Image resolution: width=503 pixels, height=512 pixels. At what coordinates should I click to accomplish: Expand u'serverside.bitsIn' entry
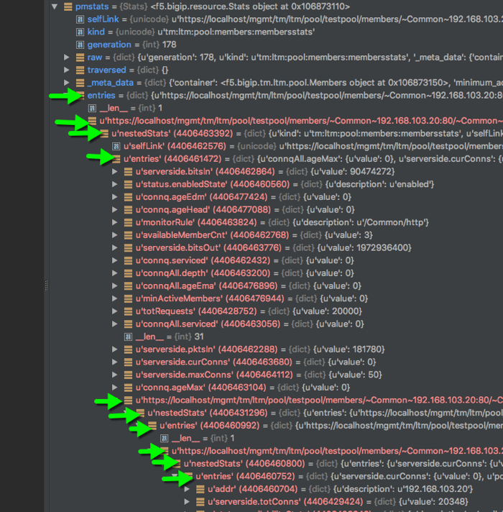tap(114, 171)
